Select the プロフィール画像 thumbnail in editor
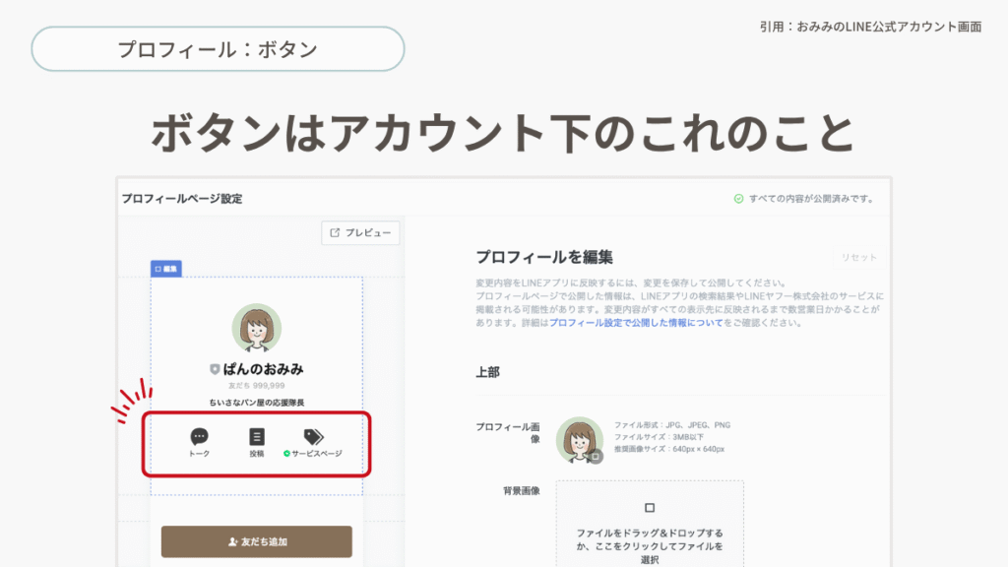The height and width of the screenshot is (567, 1008). tap(579, 439)
